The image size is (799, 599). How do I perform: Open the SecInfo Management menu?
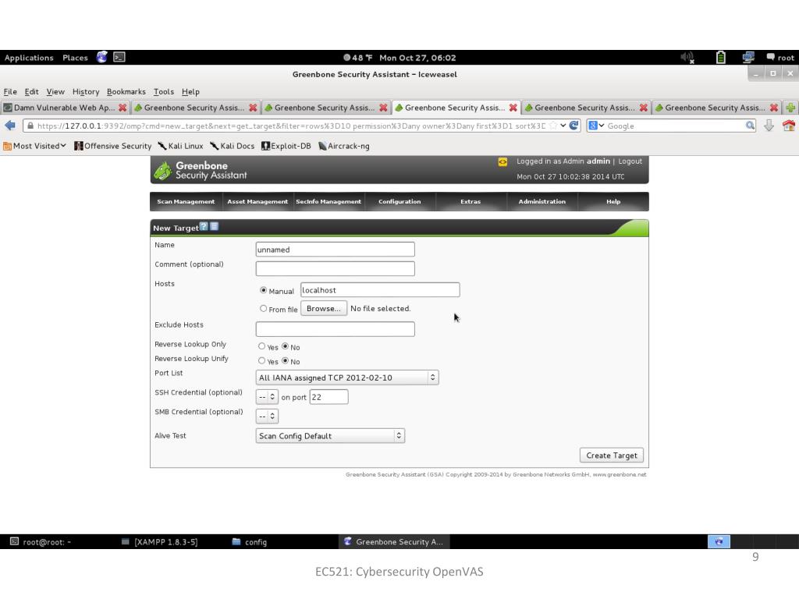[328, 201]
